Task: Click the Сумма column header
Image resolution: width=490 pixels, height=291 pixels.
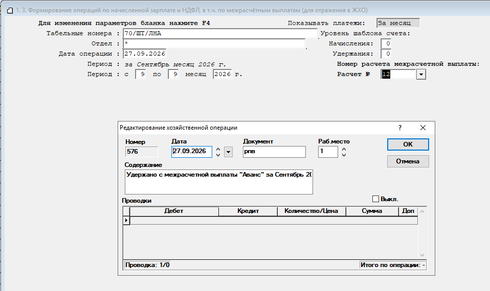Action: 372,211
